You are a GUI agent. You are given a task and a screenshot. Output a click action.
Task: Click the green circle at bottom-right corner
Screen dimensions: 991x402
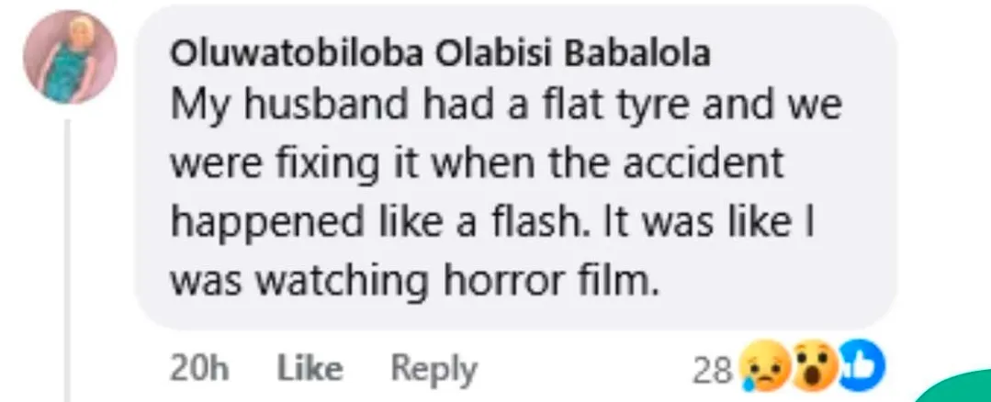click(964, 389)
